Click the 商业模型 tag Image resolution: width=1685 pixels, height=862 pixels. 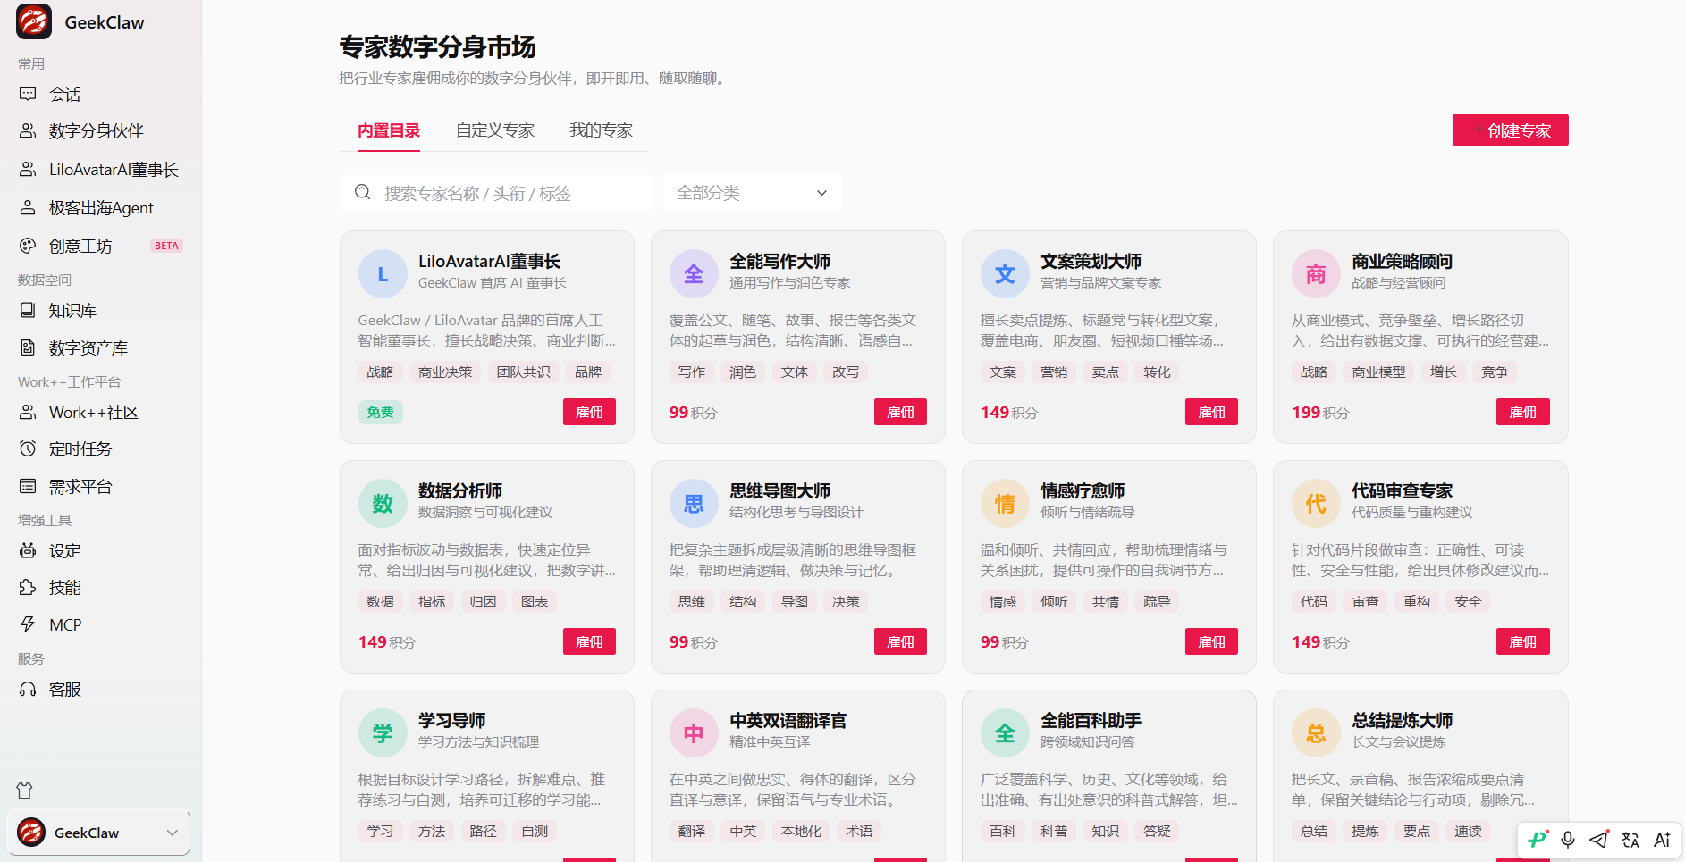1378,372
